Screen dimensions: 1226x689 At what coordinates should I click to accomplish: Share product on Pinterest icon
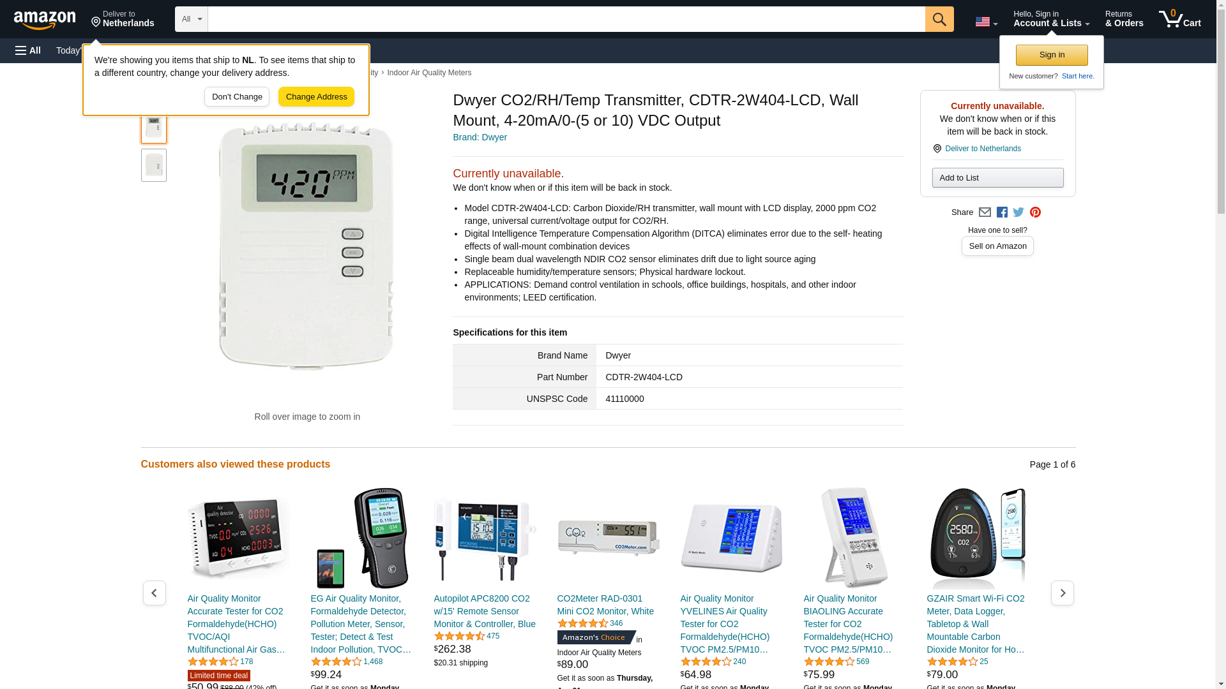(x=1035, y=212)
